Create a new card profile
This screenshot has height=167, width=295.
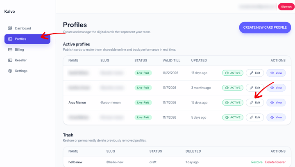coord(265,27)
